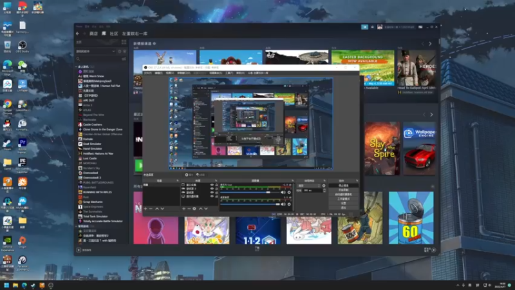Open Steam from the taskbar
515x290 pixels.
click(33, 285)
